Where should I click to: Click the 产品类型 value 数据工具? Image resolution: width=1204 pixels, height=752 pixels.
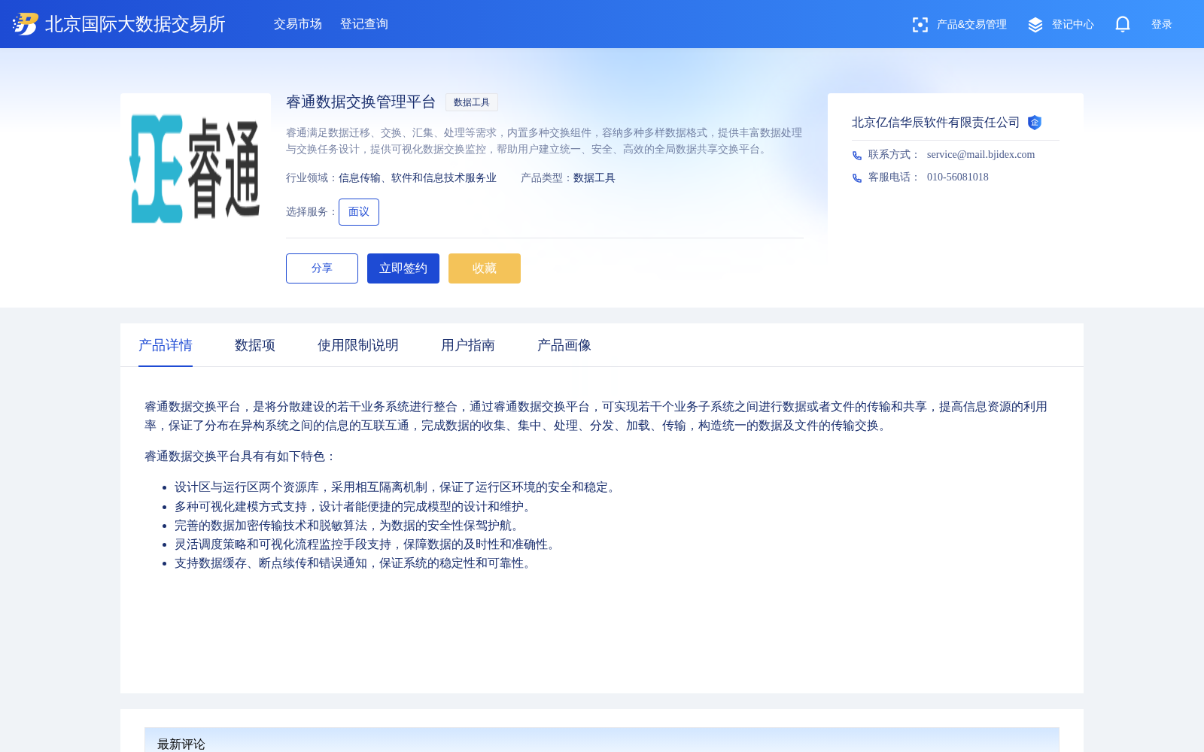pos(594,178)
